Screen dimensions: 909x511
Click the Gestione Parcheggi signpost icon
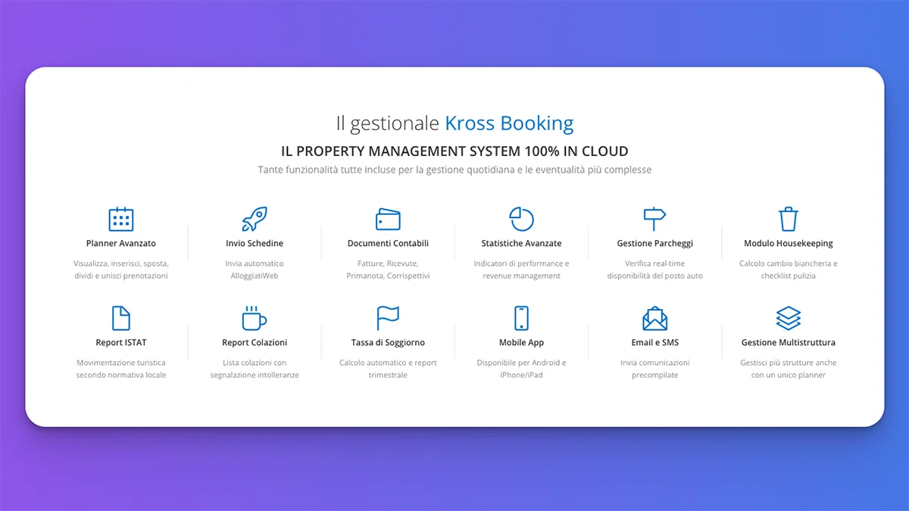pyautogui.click(x=654, y=219)
